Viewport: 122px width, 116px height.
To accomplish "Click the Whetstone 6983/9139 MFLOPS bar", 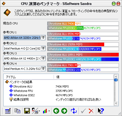I will click(x=83, y=59).
